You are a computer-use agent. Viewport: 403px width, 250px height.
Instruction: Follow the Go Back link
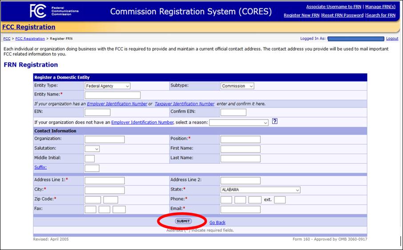[218, 222]
